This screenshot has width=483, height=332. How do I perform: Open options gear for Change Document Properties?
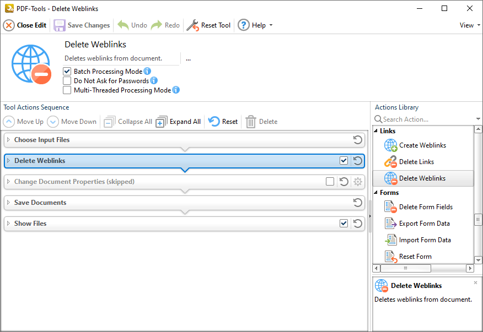(358, 182)
